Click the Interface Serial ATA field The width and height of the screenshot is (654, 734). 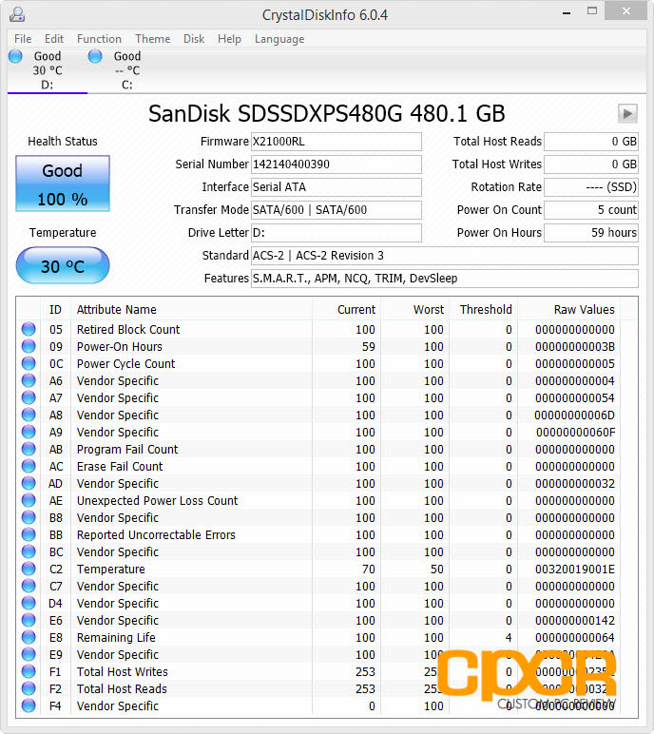coord(337,187)
